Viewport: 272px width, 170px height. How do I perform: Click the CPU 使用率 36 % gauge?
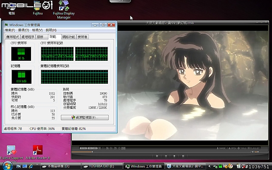(21, 54)
